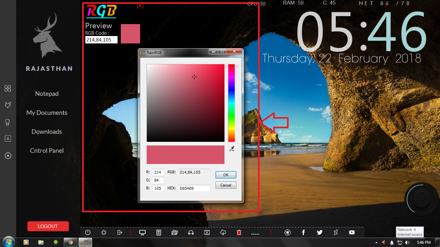Click the HEX value field showing D65469
440x247 pixels.
[x=194, y=188]
